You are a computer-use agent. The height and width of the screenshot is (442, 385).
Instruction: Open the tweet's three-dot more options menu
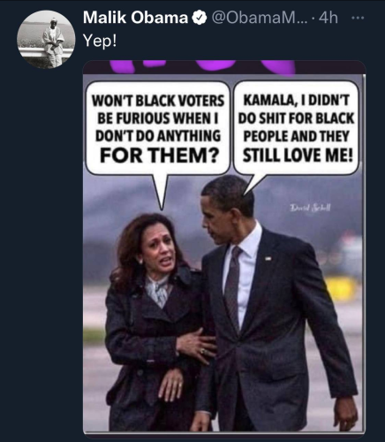(x=358, y=18)
